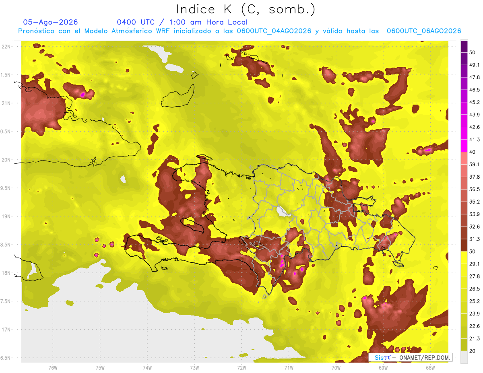Screen dimensions: 483x373
Task: Click the legend swatch between 40 and 41.3
Action: tap(464, 146)
